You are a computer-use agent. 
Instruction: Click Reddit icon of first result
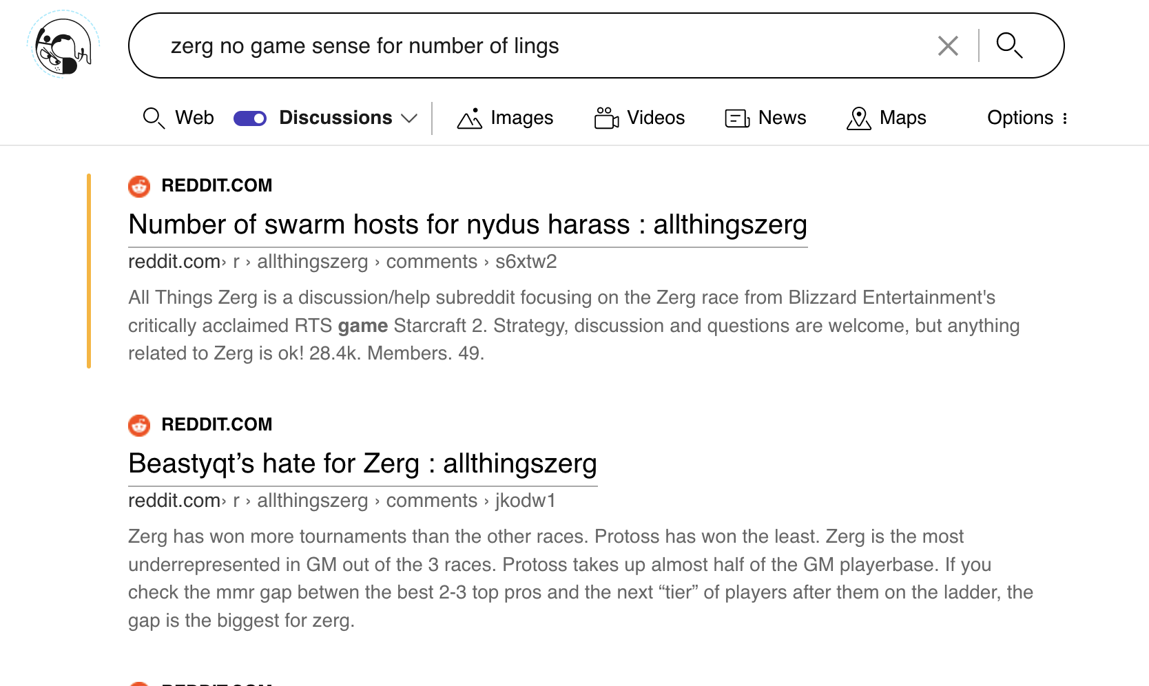(139, 186)
